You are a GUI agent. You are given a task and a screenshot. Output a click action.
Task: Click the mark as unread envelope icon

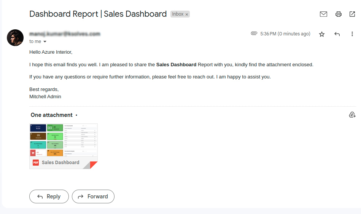click(x=323, y=14)
